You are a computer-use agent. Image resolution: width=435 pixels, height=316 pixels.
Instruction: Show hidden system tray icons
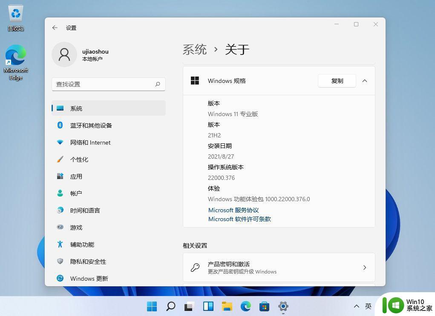point(356,306)
